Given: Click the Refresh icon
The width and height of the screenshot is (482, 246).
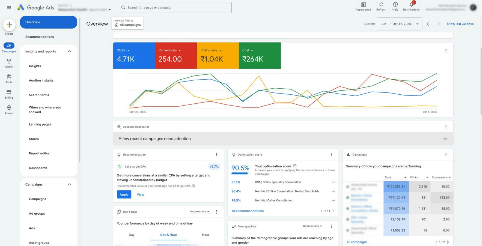Looking at the screenshot, I should (381, 5).
